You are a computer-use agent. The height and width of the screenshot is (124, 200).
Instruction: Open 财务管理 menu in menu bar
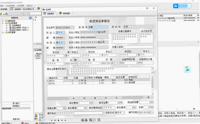(21, 6)
